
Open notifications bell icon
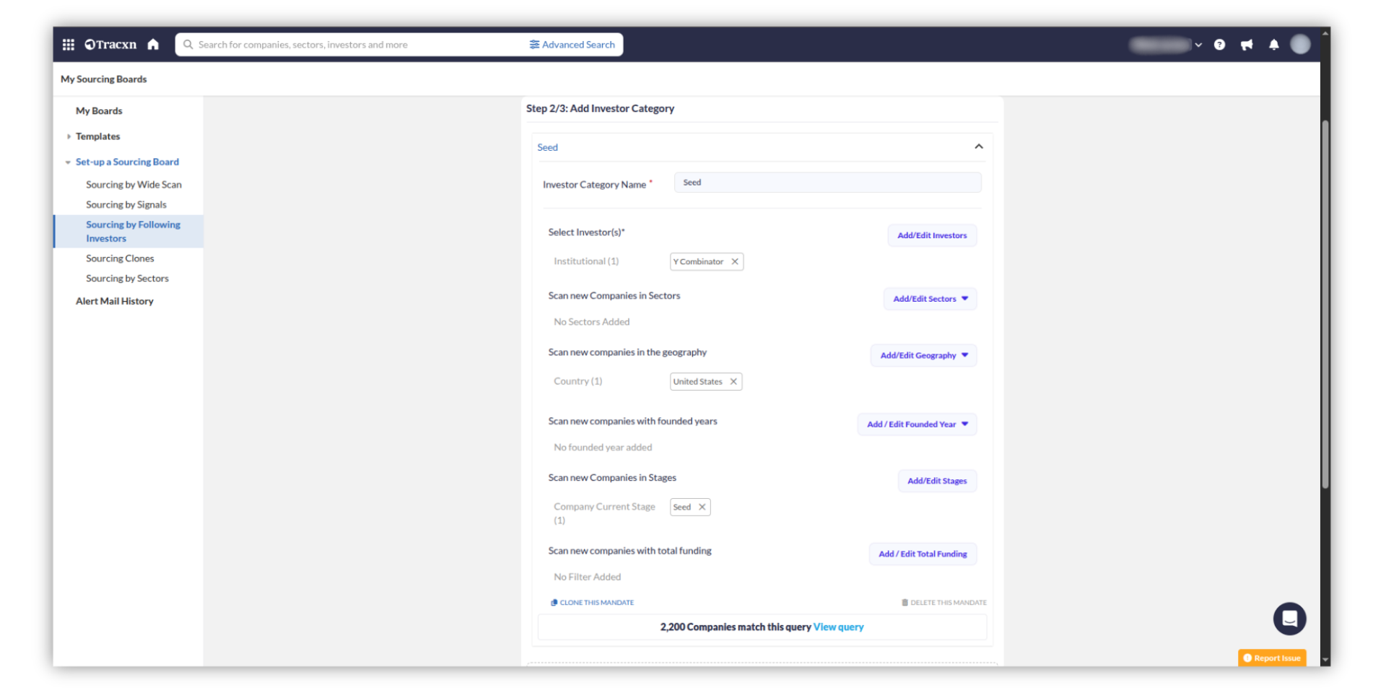1274,45
